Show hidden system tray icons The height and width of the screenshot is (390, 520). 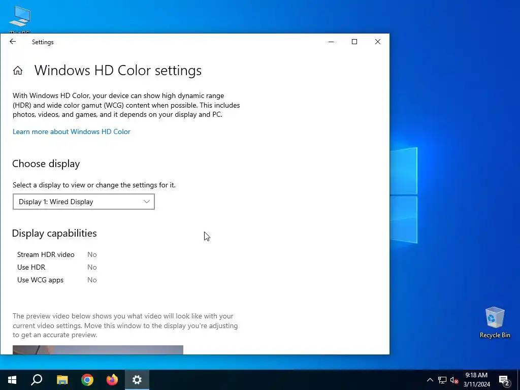[430, 380]
